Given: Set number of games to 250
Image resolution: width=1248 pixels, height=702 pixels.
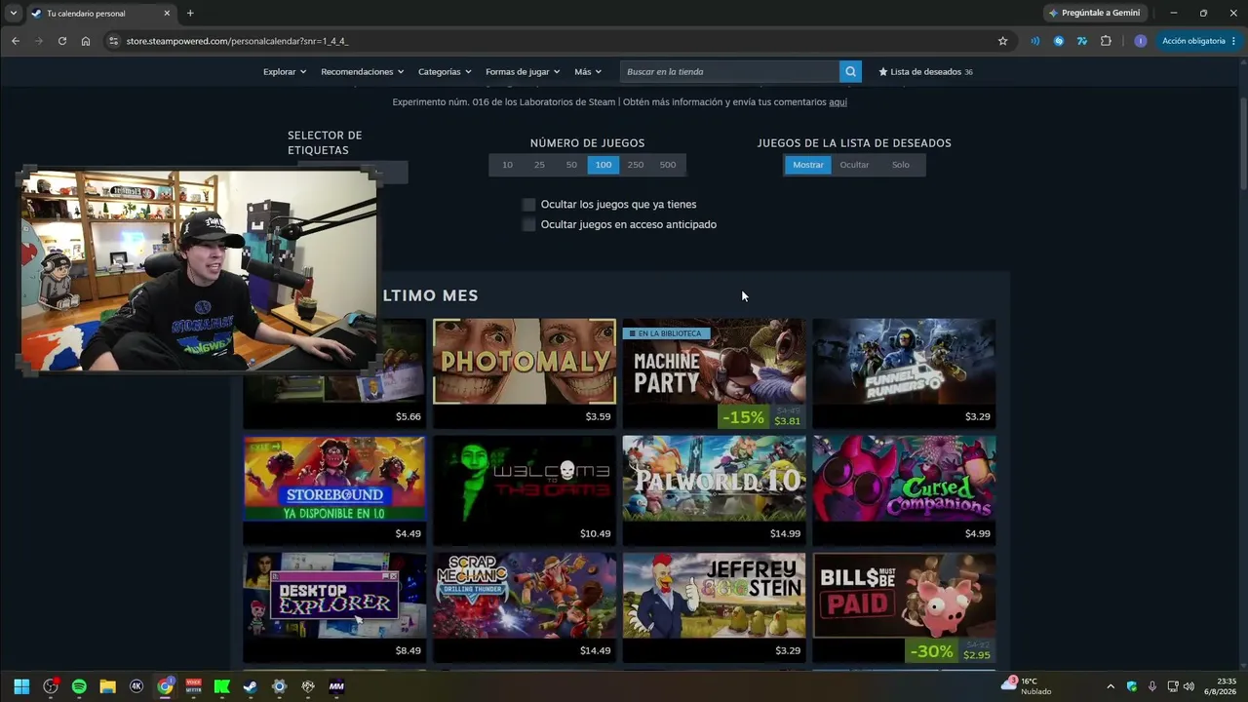Looking at the screenshot, I should (x=636, y=165).
